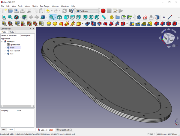Click the What's This help cursor icon

tap(71, 11)
